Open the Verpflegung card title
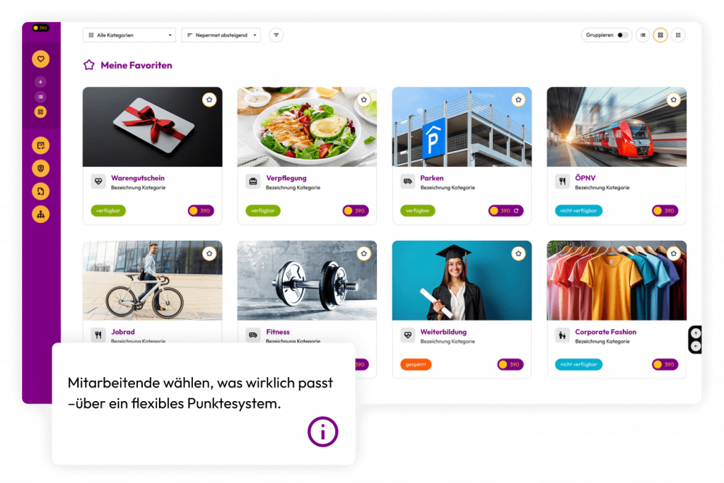The width and height of the screenshot is (724, 483). 286,178
